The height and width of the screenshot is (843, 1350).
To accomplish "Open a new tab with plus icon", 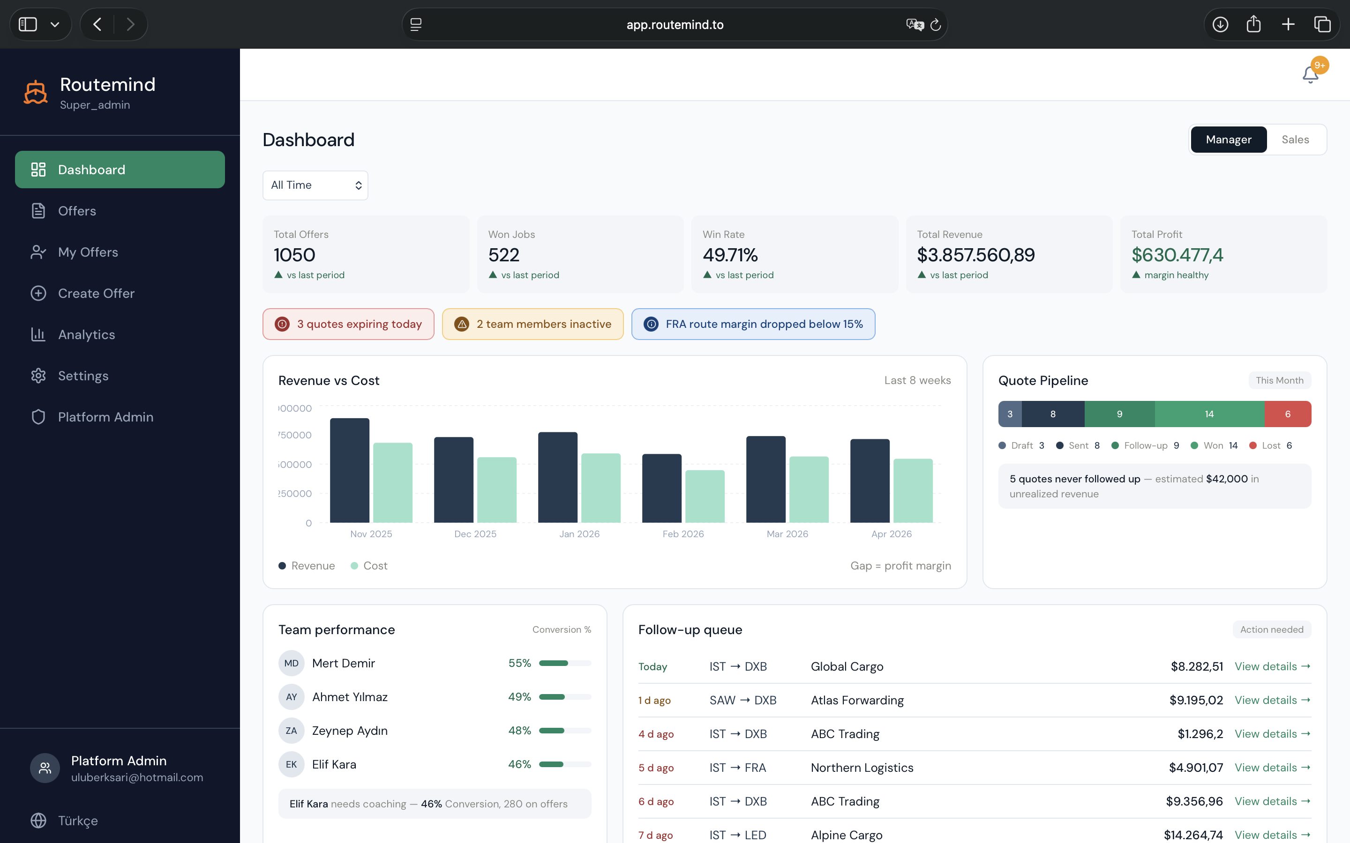I will click(1288, 24).
